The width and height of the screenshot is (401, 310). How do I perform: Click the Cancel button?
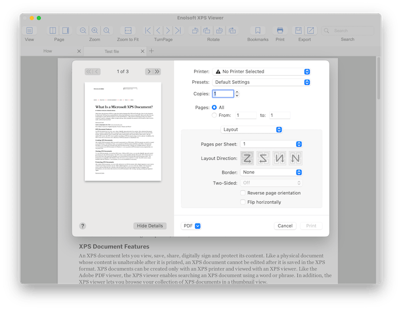coord(285,226)
